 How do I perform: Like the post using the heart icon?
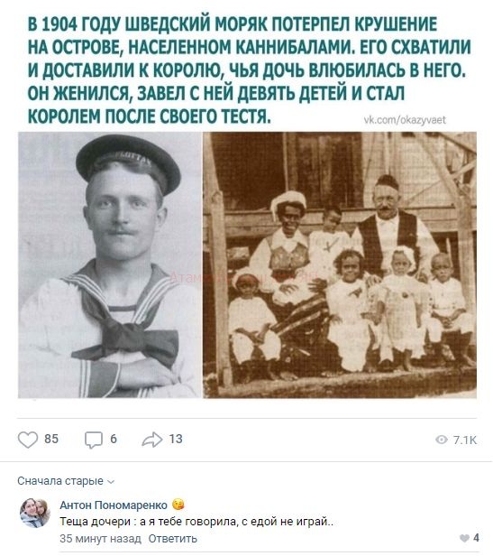pos(28,440)
